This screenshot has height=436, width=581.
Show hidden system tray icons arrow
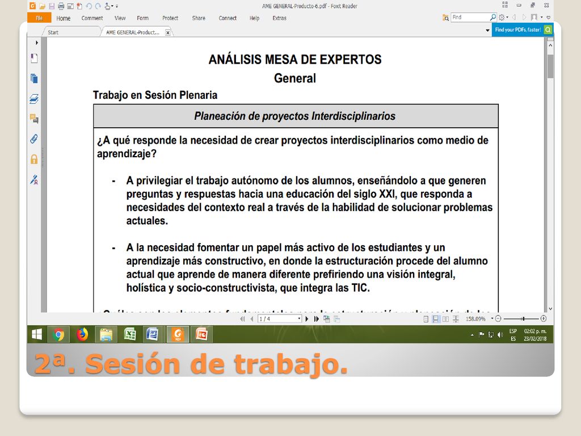(472, 335)
